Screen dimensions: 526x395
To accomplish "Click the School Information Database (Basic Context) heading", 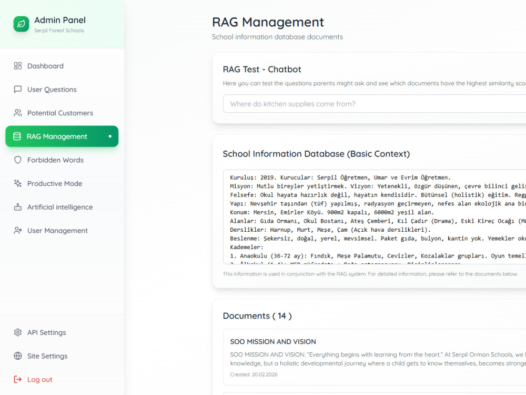I will coord(316,154).
